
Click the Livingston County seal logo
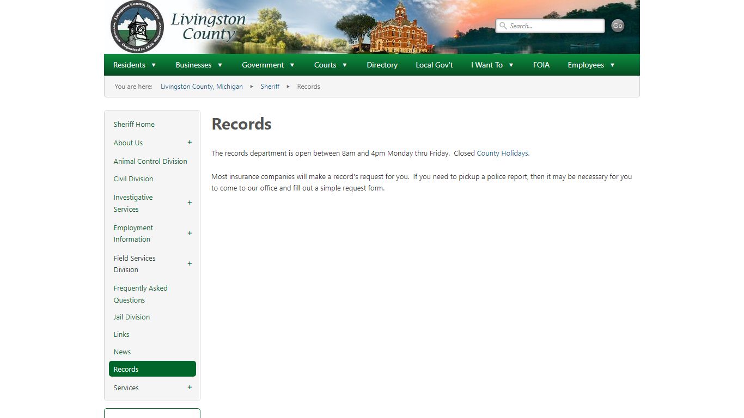[x=137, y=27]
